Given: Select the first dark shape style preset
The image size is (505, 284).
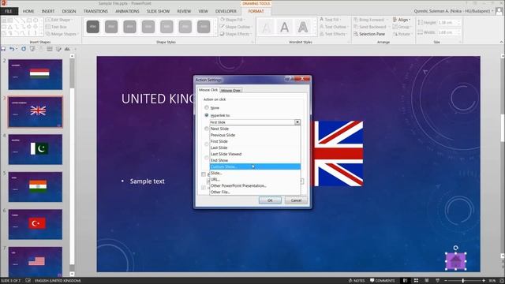Looking at the screenshot, I should point(93,27).
